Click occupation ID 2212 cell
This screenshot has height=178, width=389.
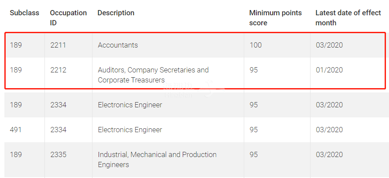point(58,70)
